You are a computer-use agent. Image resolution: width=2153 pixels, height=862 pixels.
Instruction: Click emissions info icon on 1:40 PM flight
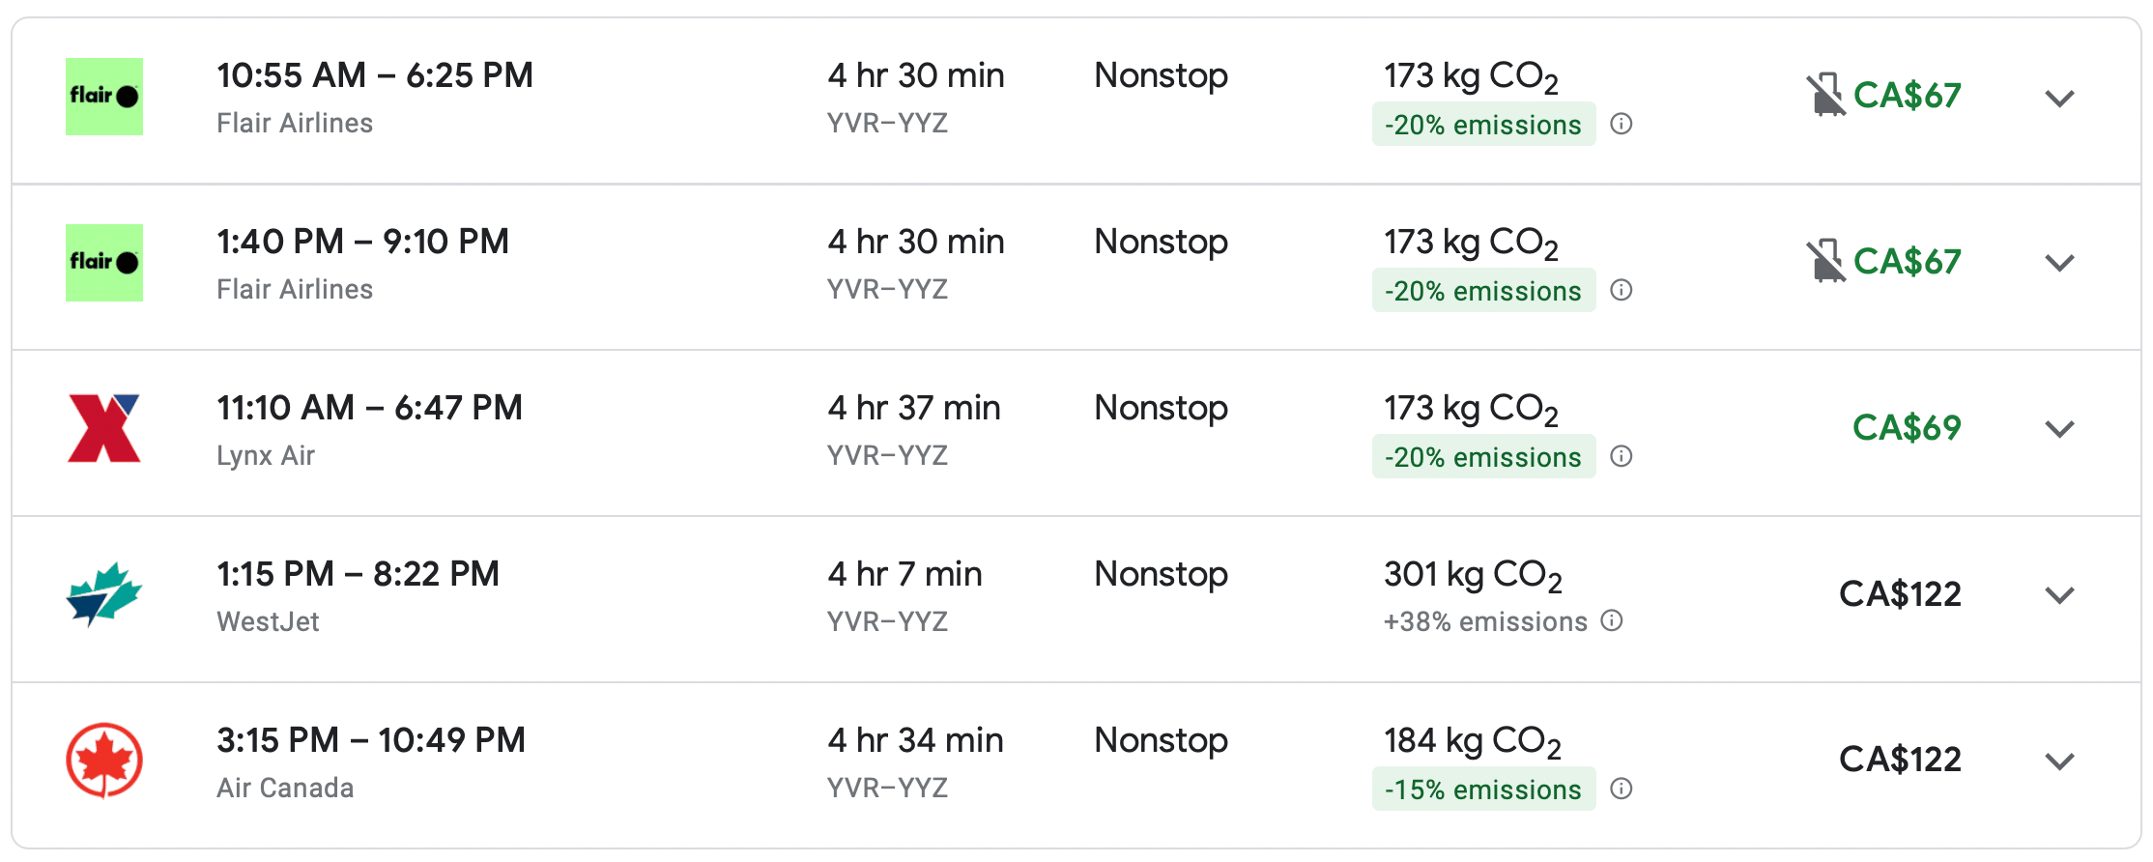pyautogui.click(x=1622, y=290)
